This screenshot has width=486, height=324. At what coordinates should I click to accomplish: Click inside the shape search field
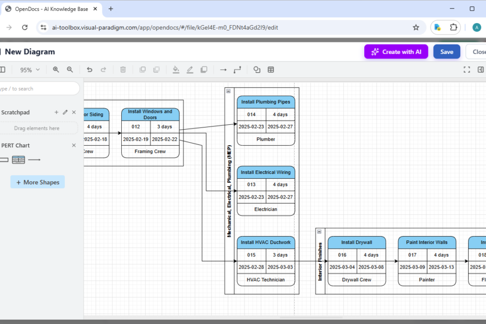37,88
